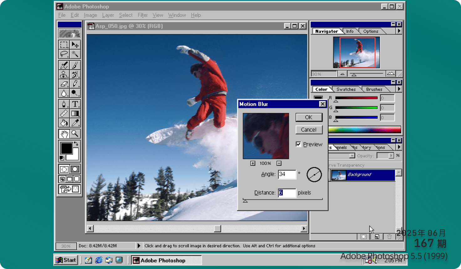Open the layer blending mode dropdown
461x269 pixels.
[x=352, y=156]
